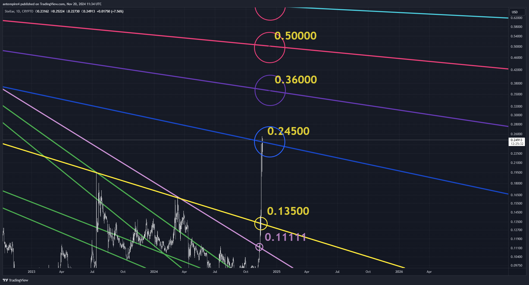
Task: Click the close price C0.24913 in header
Action: click(x=88, y=11)
